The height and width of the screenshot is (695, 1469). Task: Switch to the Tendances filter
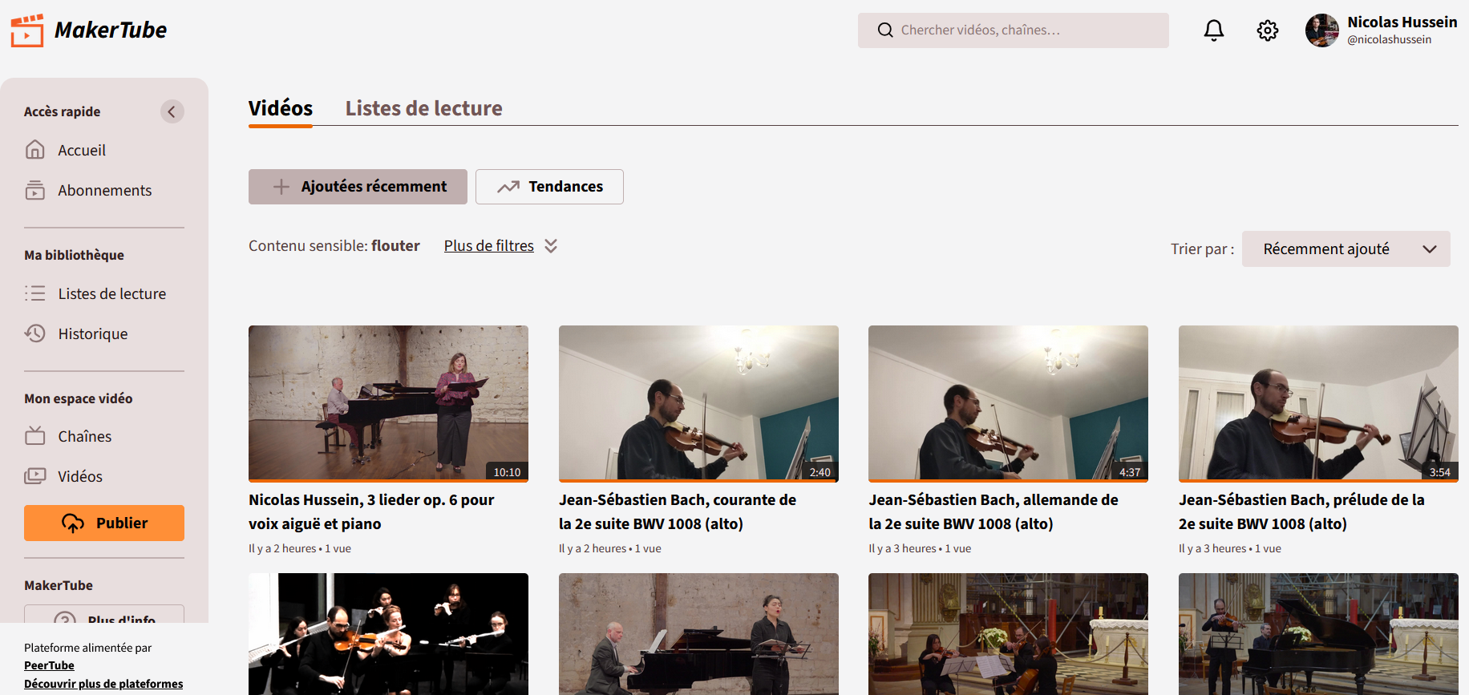coord(549,187)
